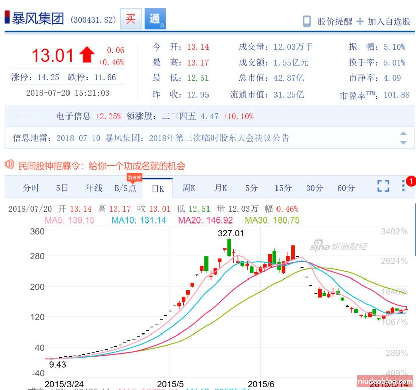The width and height of the screenshot is (416, 390).
Task: Open the three-dot more options menu
Action: [x=403, y=185]
